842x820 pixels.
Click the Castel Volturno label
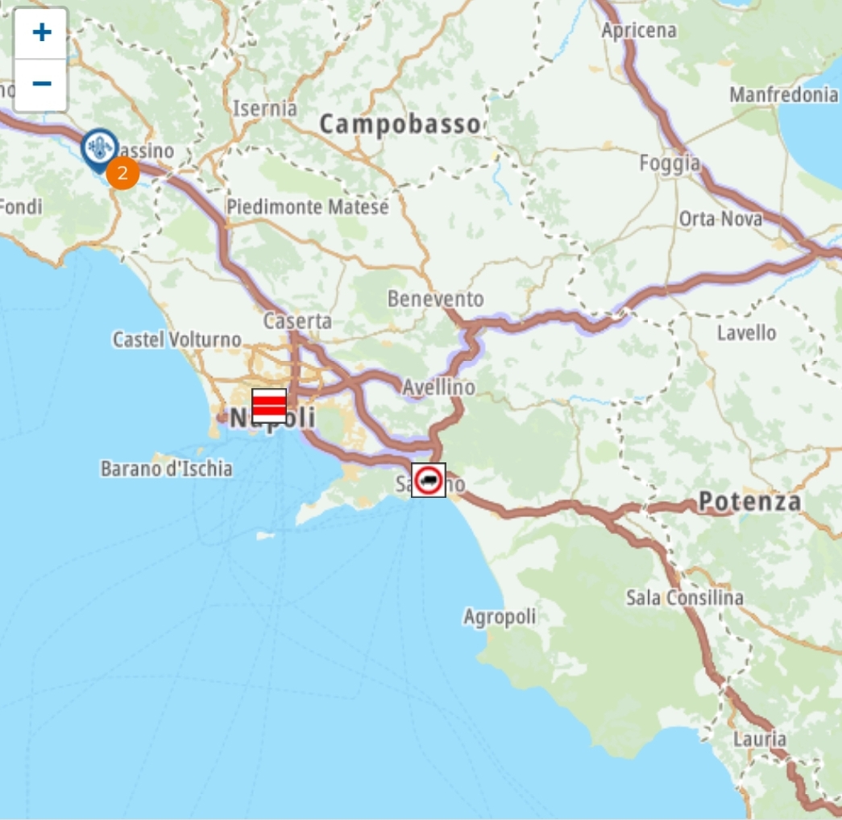176,339
